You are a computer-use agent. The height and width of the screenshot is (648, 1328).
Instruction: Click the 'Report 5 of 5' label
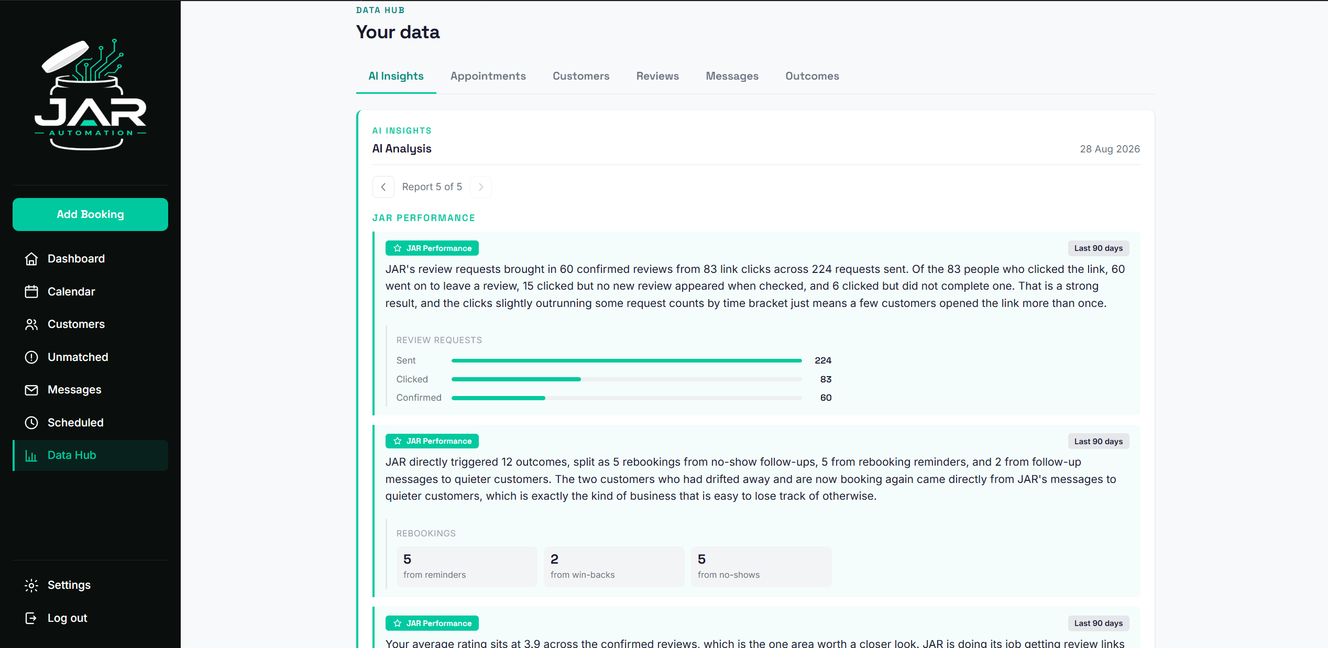tap(432, 187)
